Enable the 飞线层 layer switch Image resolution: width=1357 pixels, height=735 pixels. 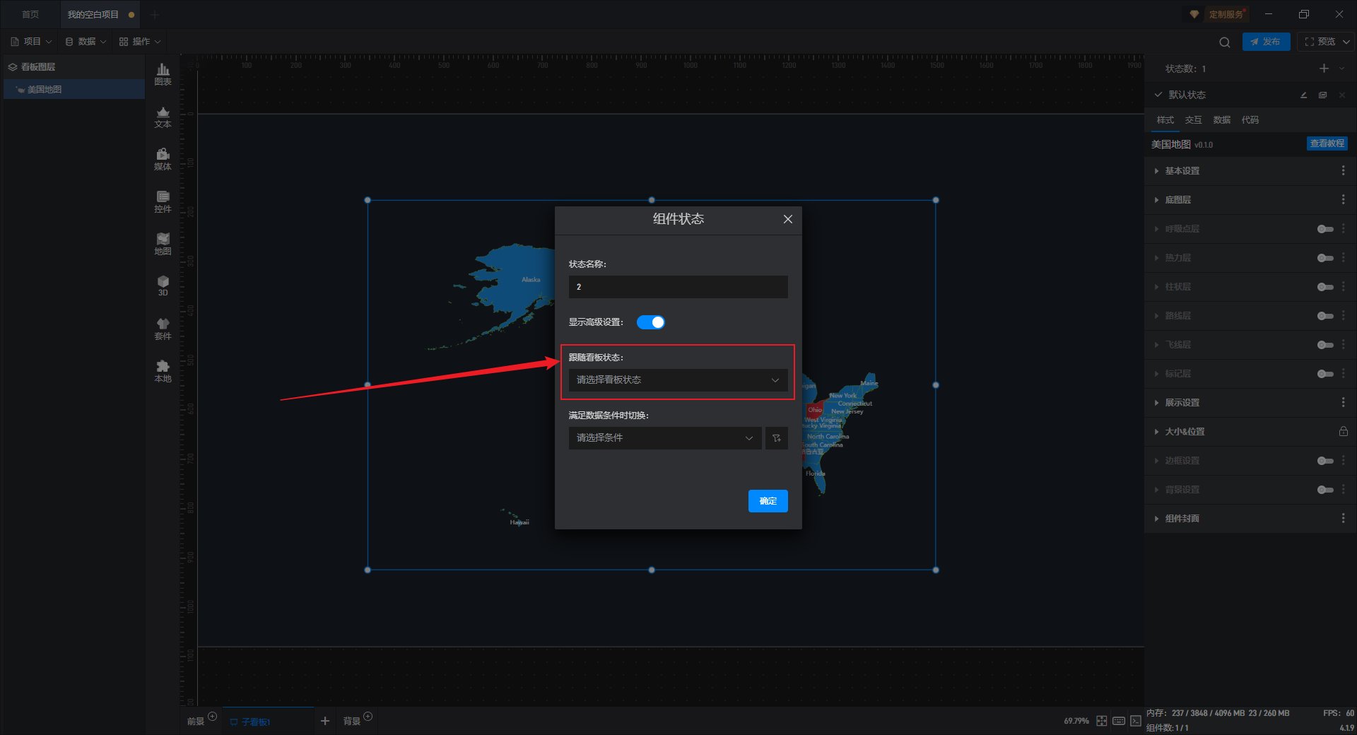coord(1325,345)
